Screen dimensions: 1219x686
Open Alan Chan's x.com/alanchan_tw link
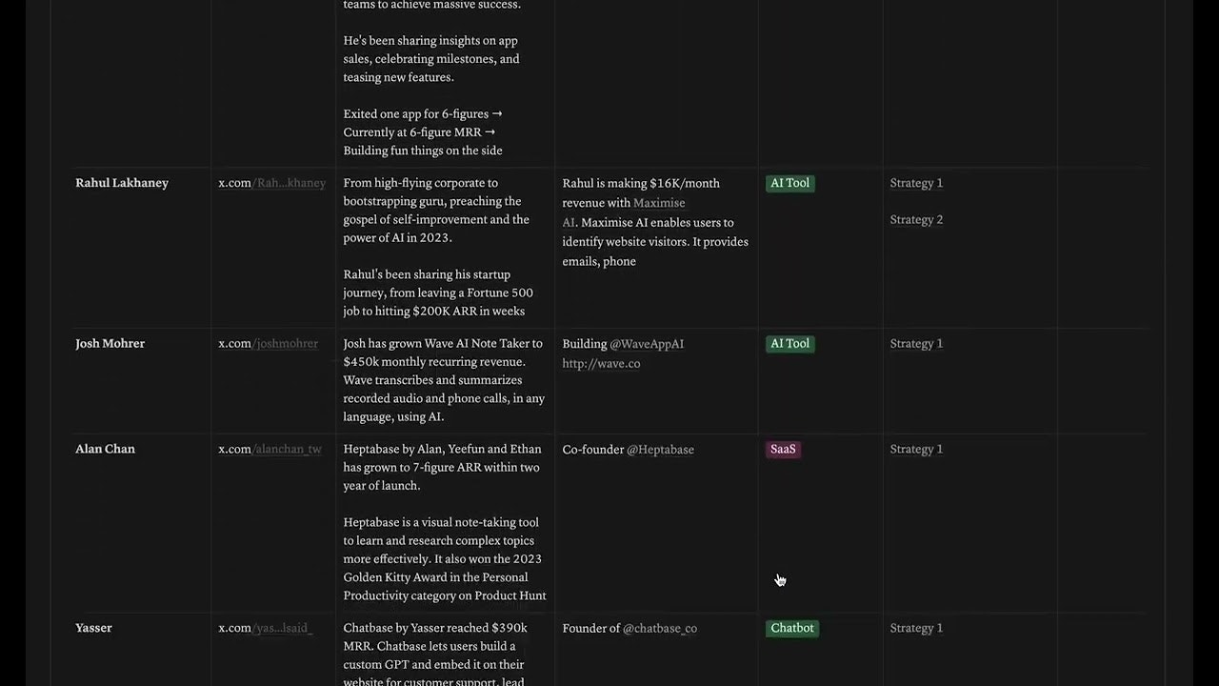(270, 449)
